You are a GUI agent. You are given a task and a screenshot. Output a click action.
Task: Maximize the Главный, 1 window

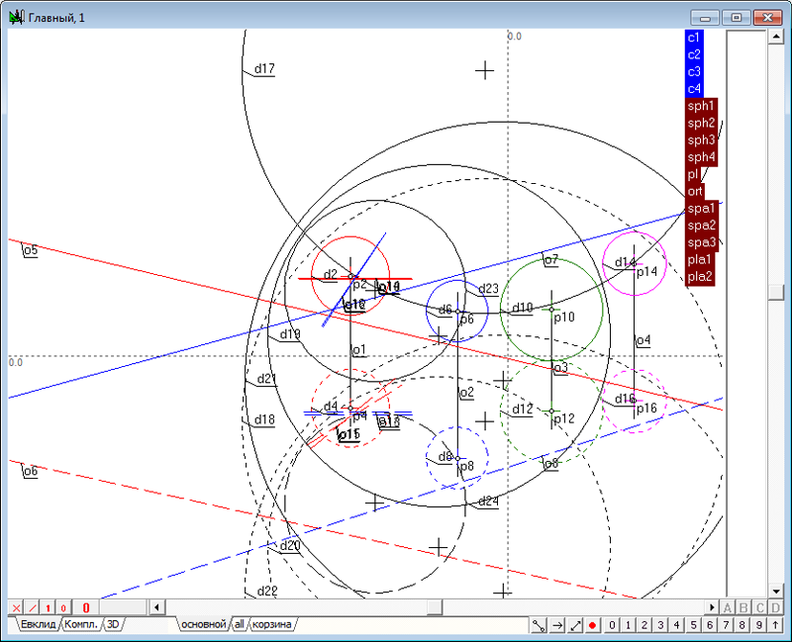coord(736,18)
